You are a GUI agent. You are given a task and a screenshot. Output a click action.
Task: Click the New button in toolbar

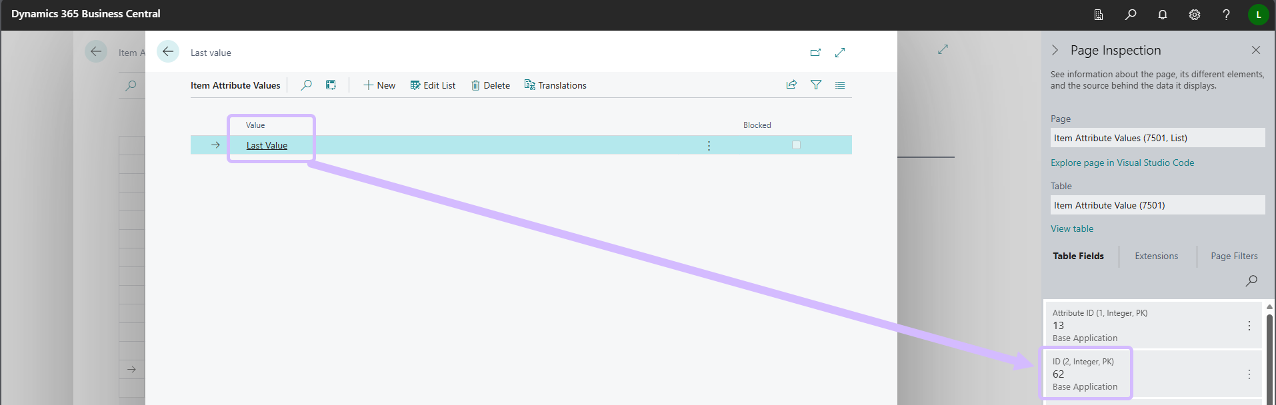[379, 85]
